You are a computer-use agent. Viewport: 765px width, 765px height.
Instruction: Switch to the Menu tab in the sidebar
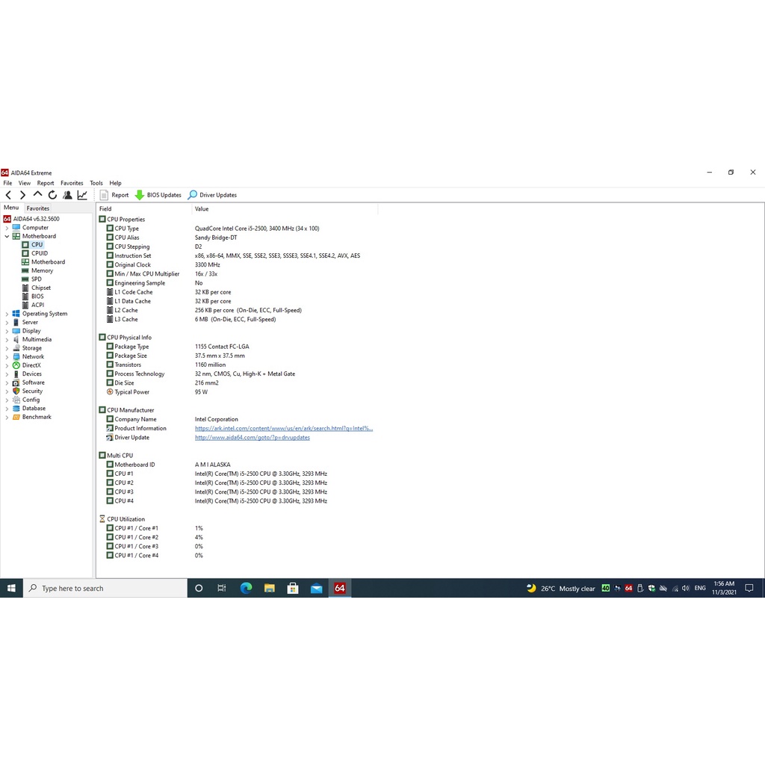click(x=11, y=208)
